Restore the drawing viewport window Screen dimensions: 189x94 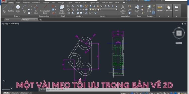[182, 24]
